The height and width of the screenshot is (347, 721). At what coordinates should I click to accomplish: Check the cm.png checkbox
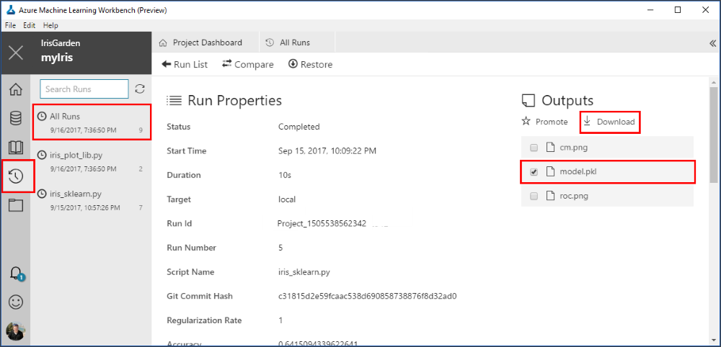point(534,148)
